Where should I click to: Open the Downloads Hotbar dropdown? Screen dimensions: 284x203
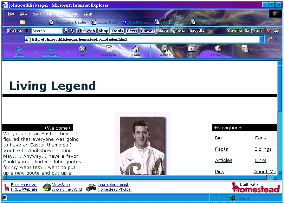238,31
